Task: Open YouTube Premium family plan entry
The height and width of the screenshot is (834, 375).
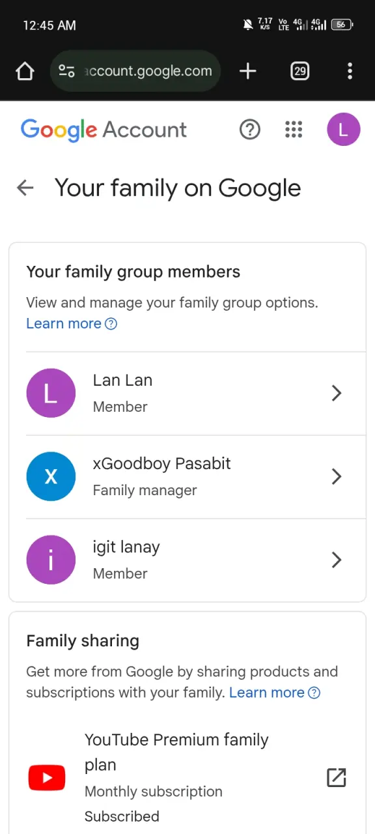Action: coord(187,777)
